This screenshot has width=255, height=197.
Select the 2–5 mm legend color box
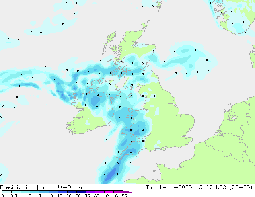[x=35, y=192]
